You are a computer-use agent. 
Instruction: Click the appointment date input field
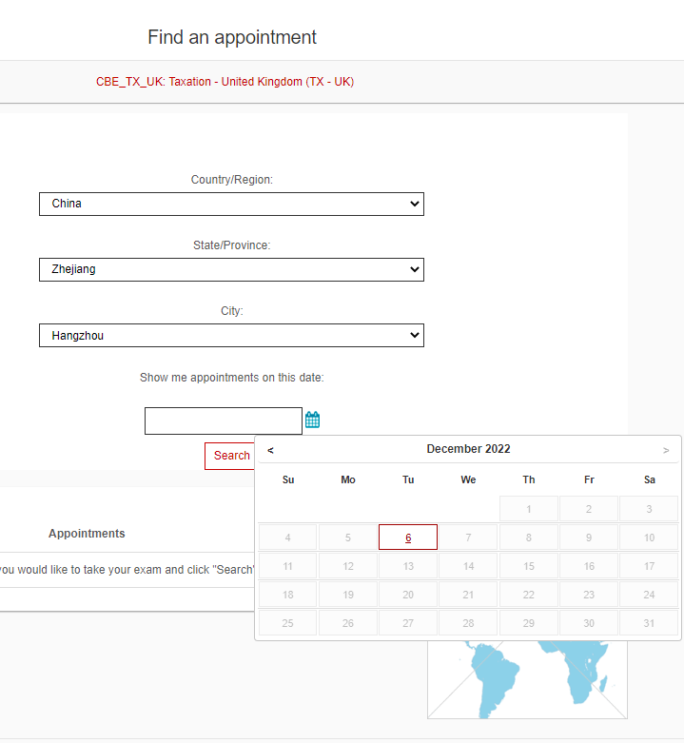223,420
